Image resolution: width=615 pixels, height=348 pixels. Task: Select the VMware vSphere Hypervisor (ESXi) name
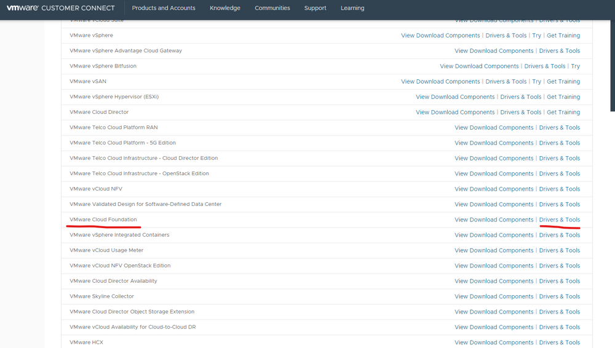[x=114, y=97]
